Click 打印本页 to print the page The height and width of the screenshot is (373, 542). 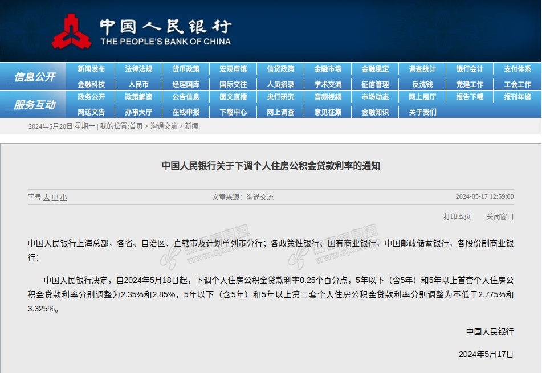click(457, 217)
